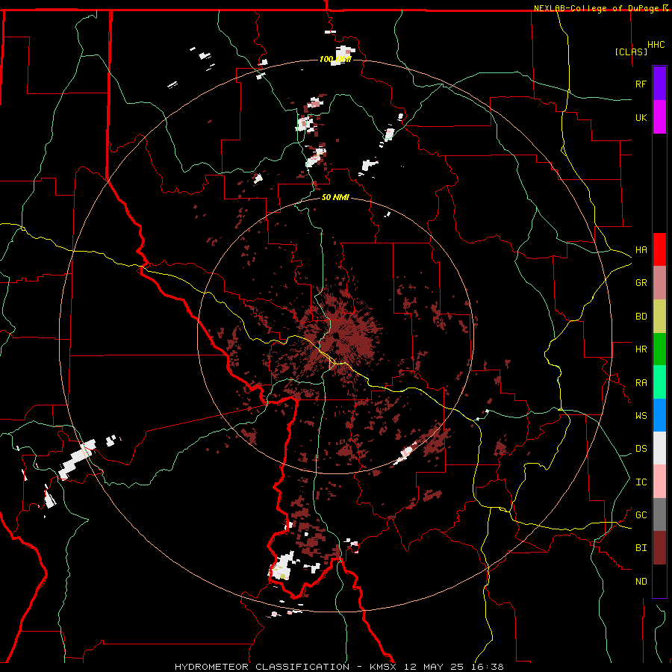
Task: Click the WS blue legend swatch
Action: [659, 415]
